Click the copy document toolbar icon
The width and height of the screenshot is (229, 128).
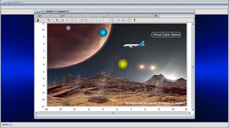112,20
